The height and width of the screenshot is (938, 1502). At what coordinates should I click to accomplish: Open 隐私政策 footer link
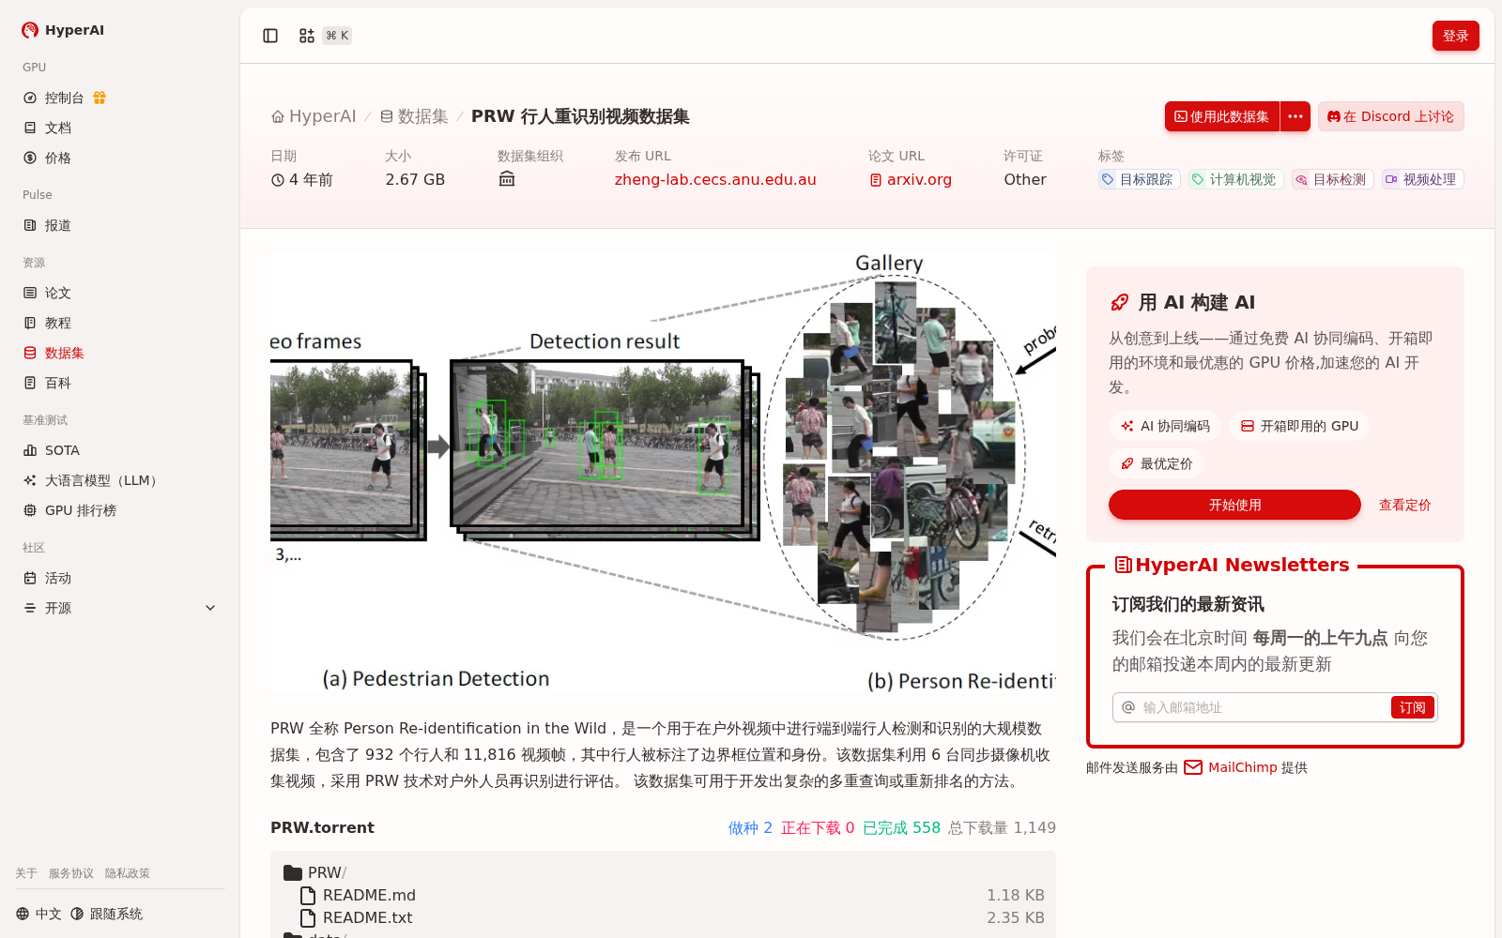[x=128, y=873]
